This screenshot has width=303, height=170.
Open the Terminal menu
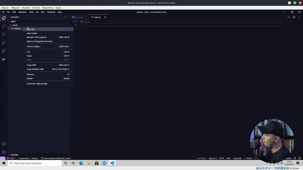point(51,12)
